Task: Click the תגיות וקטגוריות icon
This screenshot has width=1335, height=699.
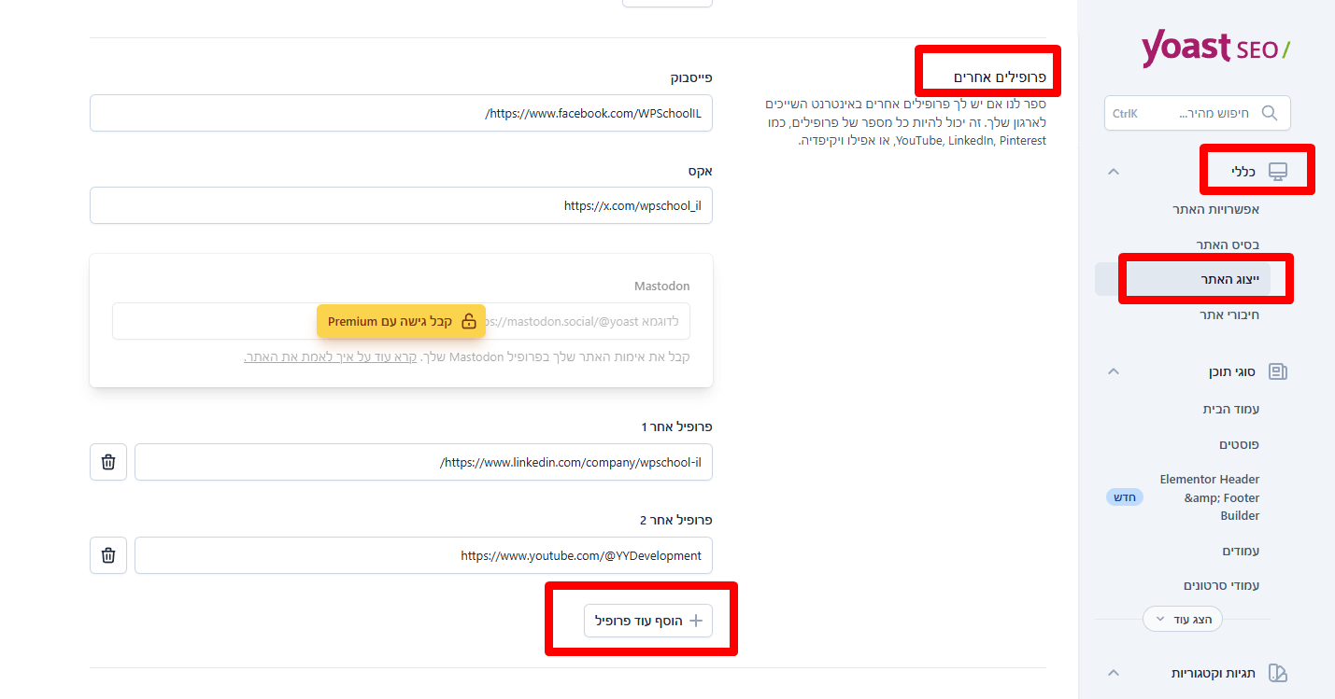Action: tap(1277, 673)
